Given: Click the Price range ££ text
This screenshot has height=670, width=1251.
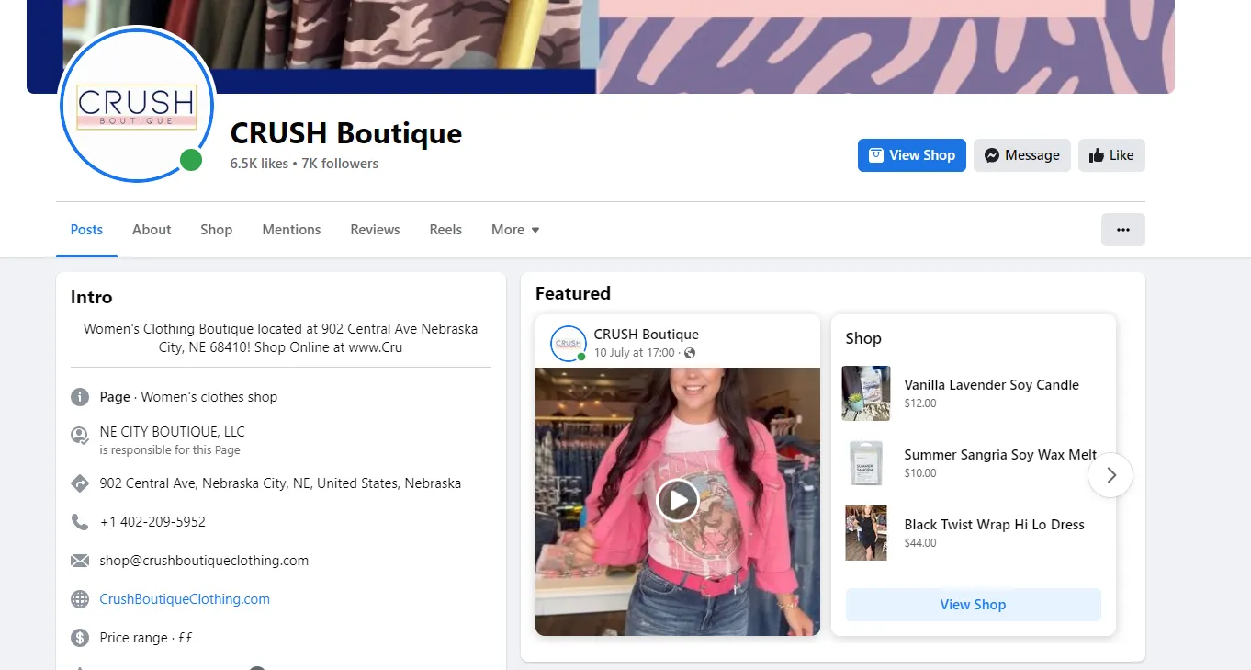Looking at the screenshot, I should [146, 638].
